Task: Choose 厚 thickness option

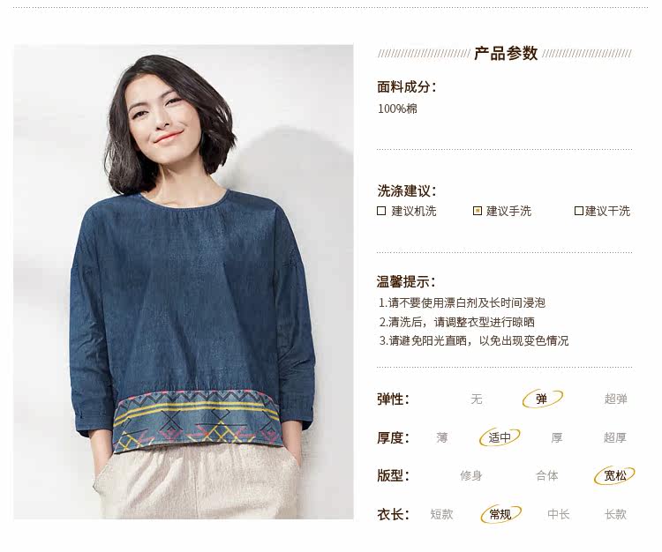Action: click(x=557, y=437)
